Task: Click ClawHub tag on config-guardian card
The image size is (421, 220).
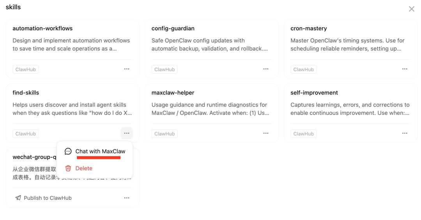Action: 165,70
